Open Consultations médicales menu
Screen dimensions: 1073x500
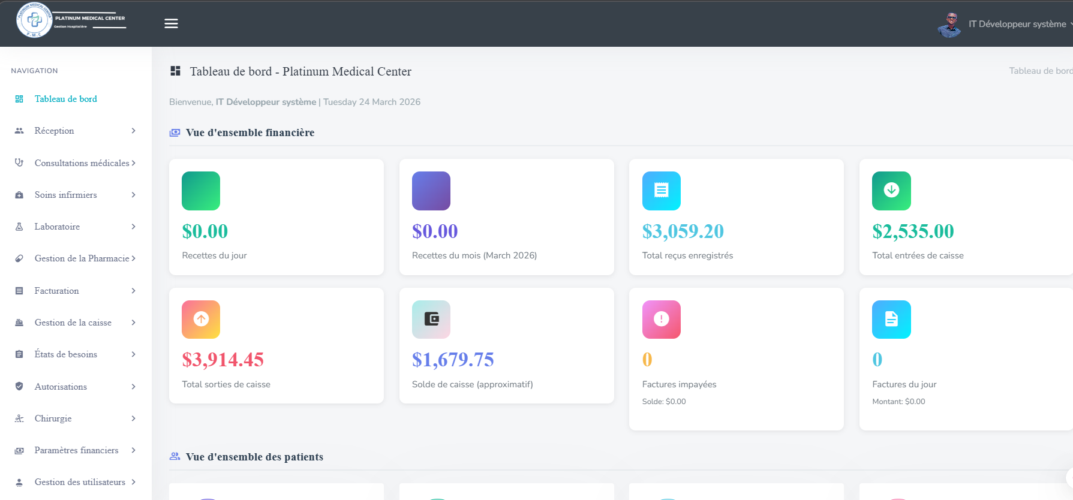pos(76,163)
